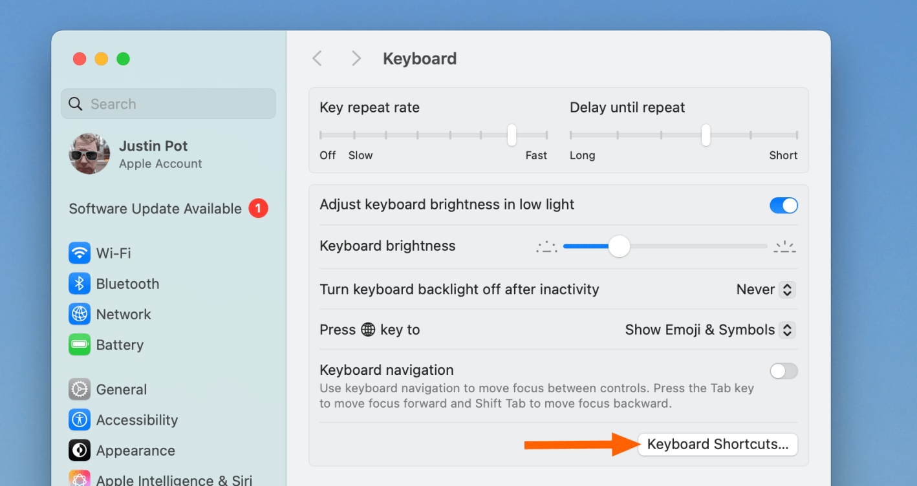Viewport: 917px width, 486px height.
Task: Click inside the Search field
Action: (168, 103)
